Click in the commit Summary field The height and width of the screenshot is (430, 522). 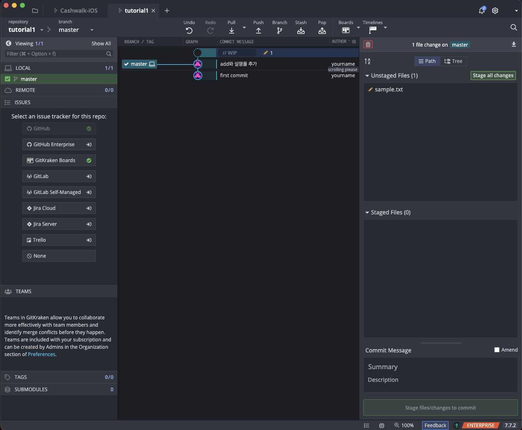[440, 367]
